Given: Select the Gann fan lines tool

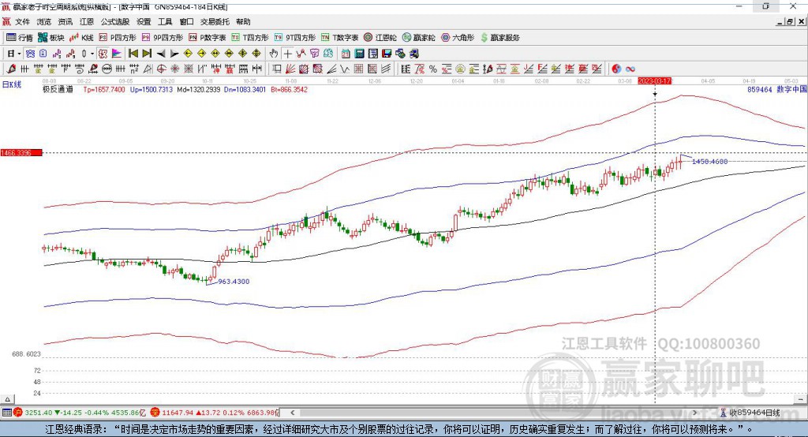Looking at the screenshot, I should pos(290,69).
